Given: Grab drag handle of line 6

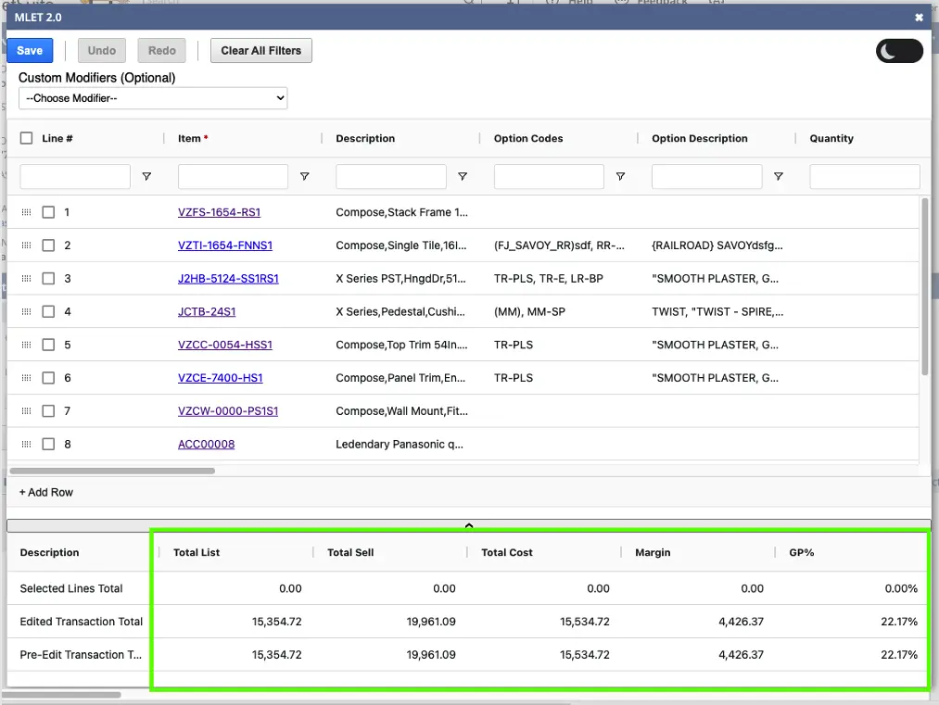Looking at the screenshot, I should [x=26, y=378].
